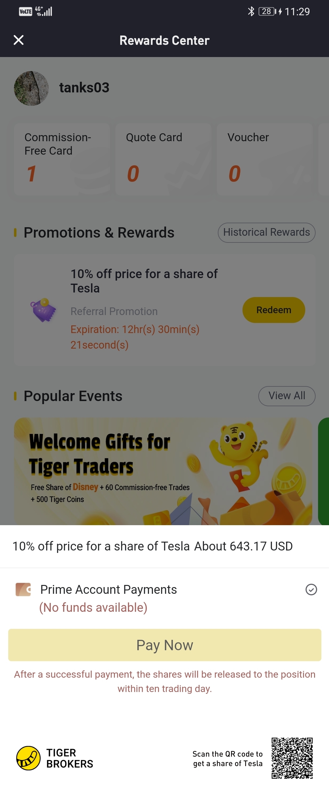This screenshot has height=803, width=329.
Task: Close the Rewards Center with X icon
Action: coord(19,40)
